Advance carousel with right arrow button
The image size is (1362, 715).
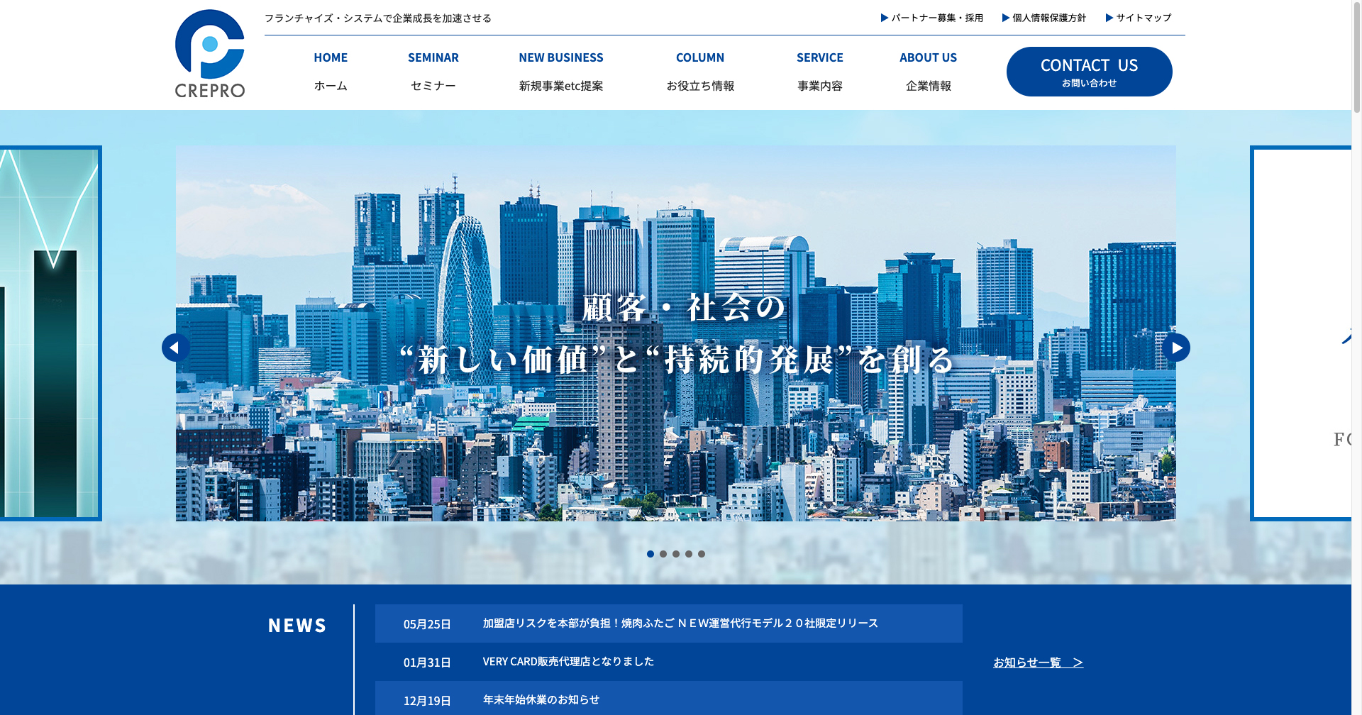click(1175, 348)
